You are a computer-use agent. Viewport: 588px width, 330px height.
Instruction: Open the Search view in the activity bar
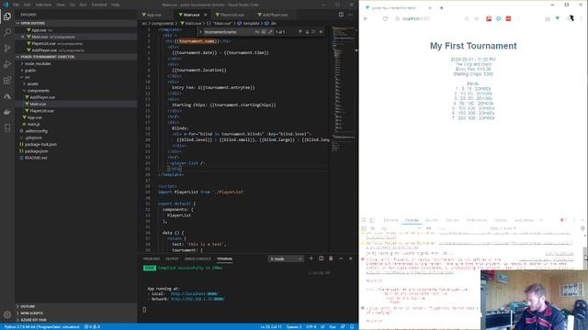tap(7, 32)
